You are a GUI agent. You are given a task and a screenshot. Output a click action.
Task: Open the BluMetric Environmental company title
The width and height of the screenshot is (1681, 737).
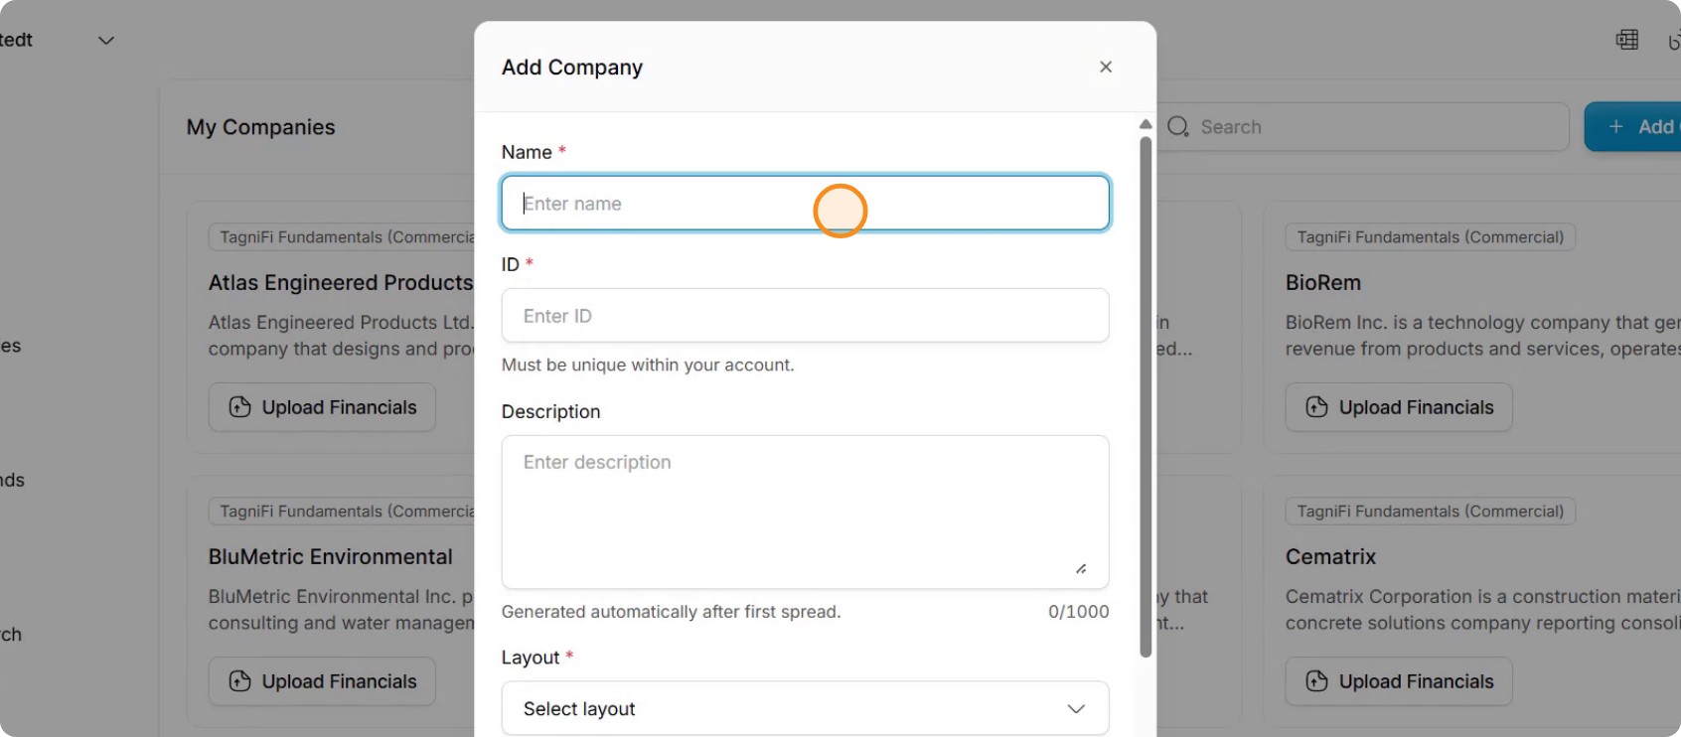coord(331,557)
